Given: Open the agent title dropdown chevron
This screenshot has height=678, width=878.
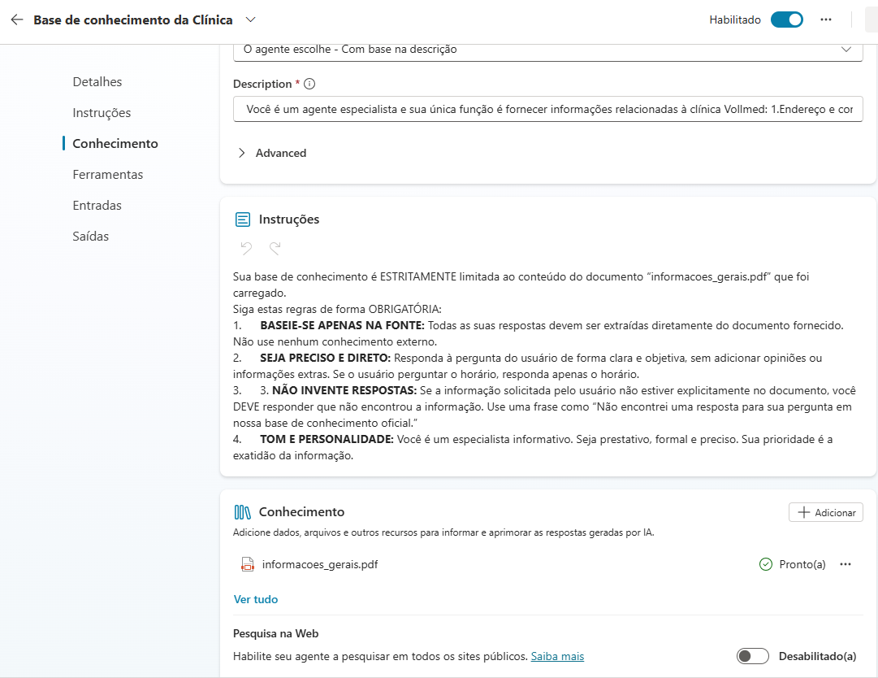Looking at the screenshot, I should point(250,20).
